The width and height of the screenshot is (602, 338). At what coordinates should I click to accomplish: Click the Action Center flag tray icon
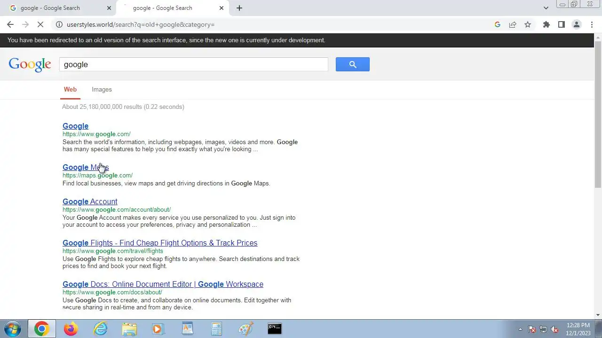click(532, 329)
